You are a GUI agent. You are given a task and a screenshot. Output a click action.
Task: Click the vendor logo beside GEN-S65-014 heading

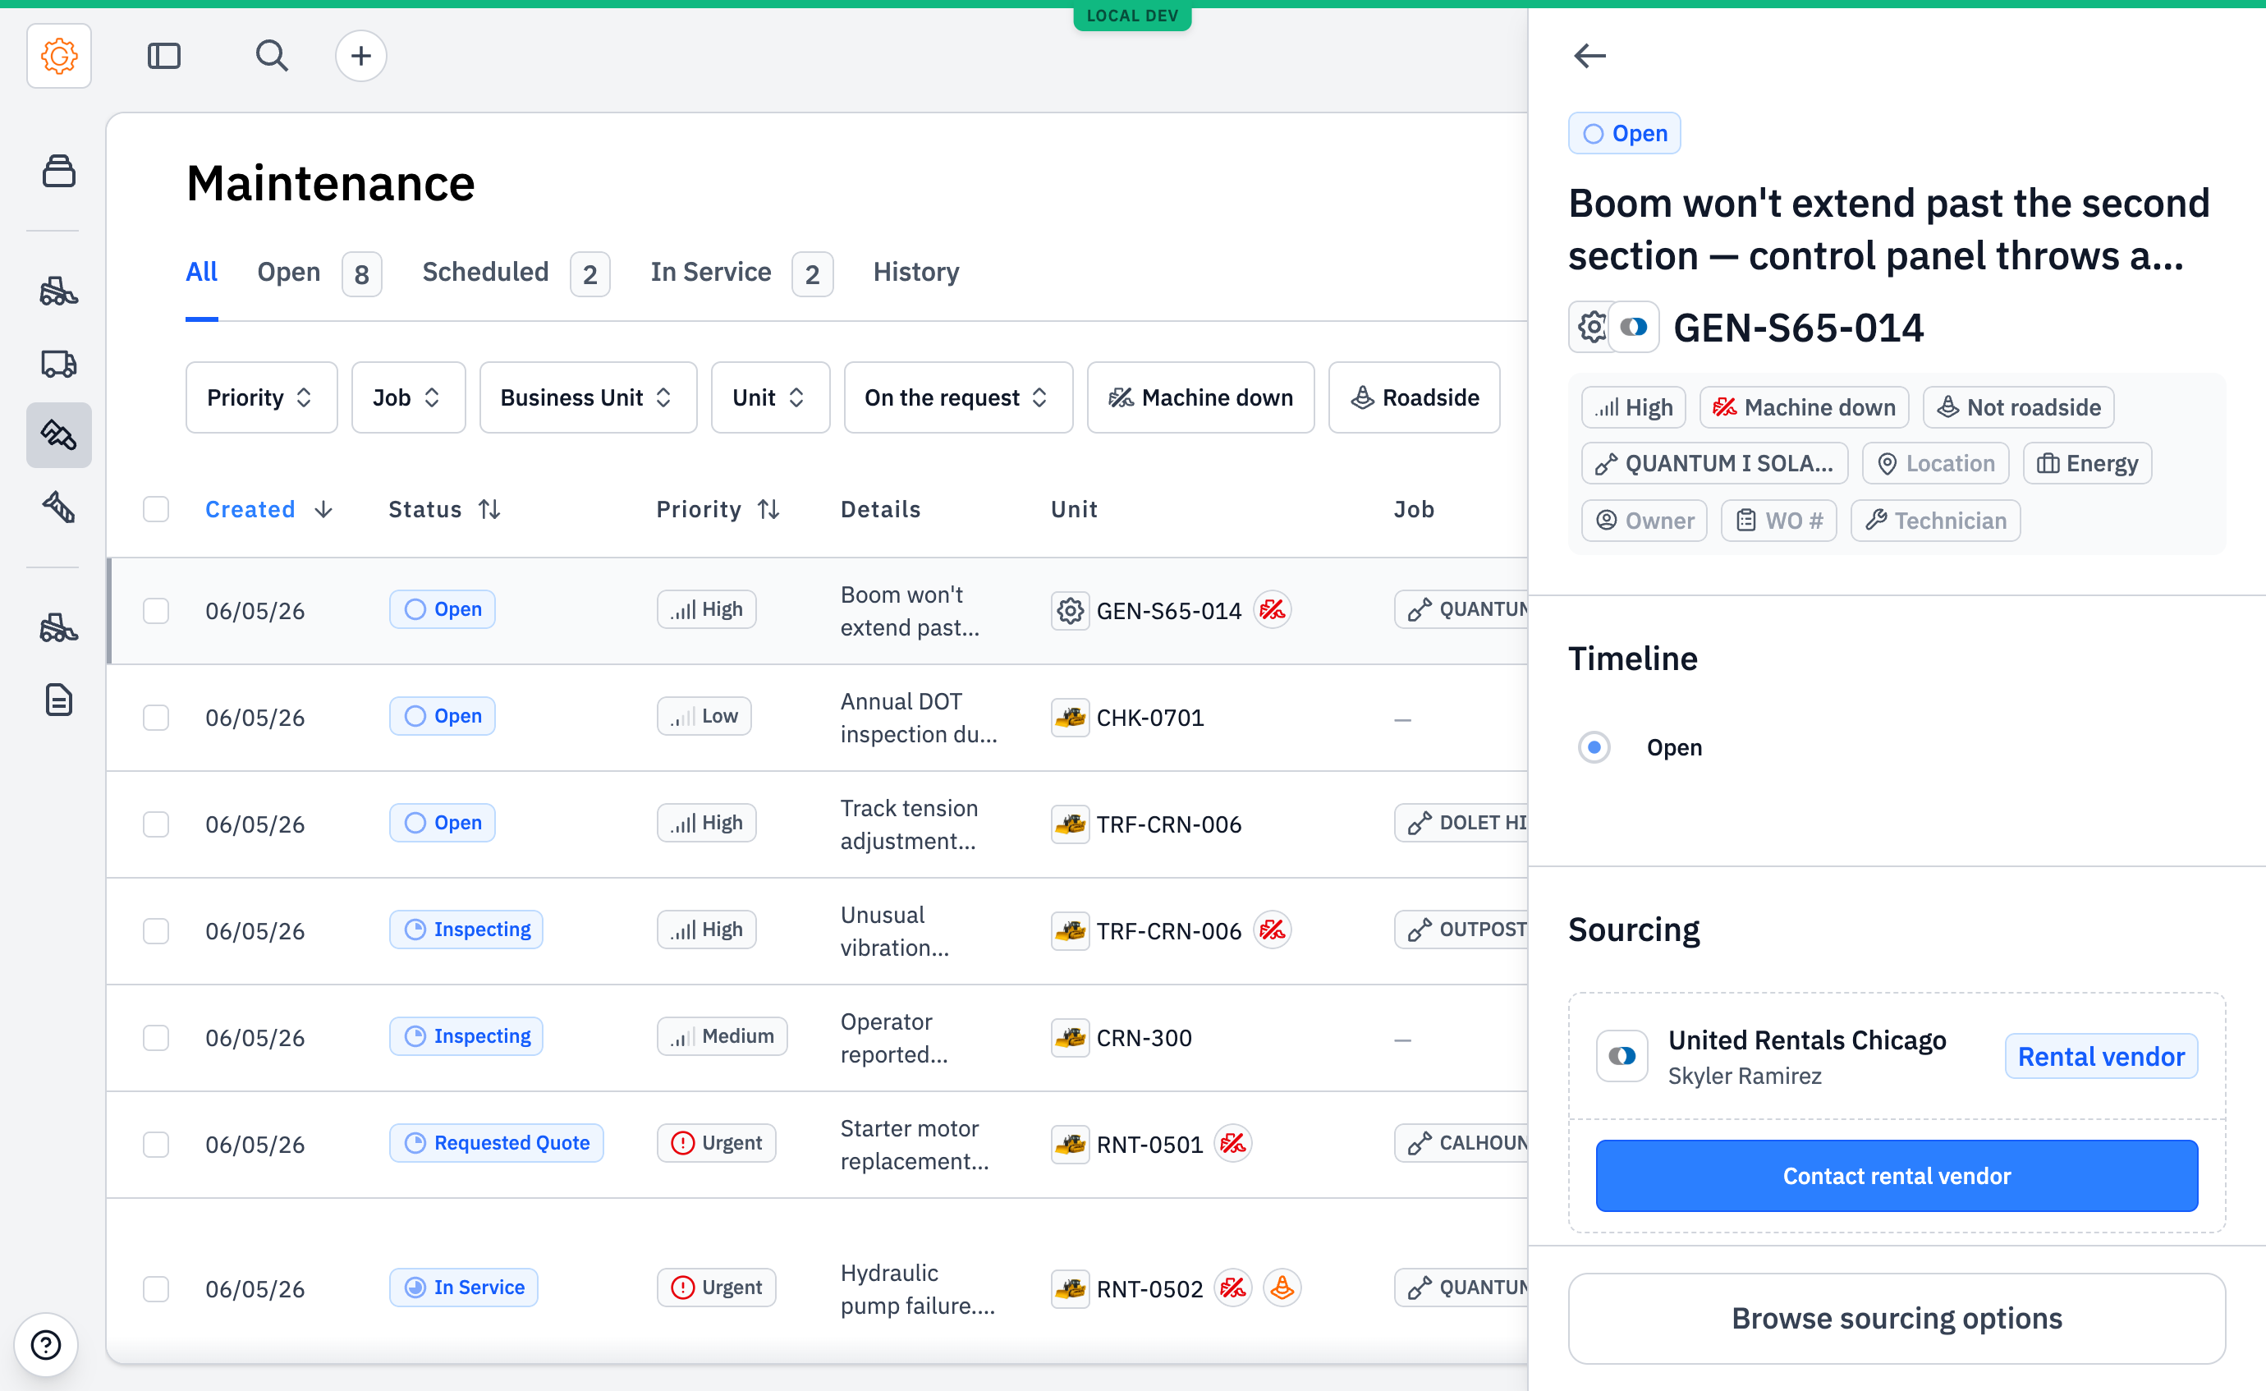1634,328
